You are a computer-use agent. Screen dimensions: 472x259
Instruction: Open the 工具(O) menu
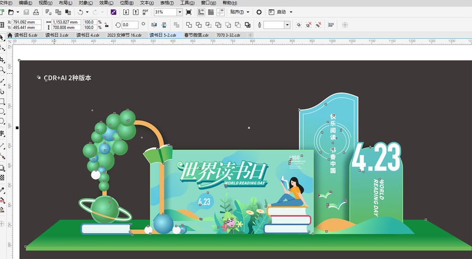[x=187, y=3]
